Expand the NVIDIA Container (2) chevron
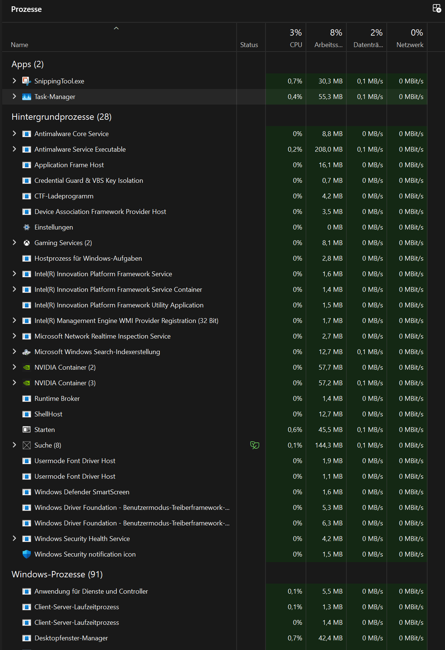 pyautogui.click(x=14, y=367)
